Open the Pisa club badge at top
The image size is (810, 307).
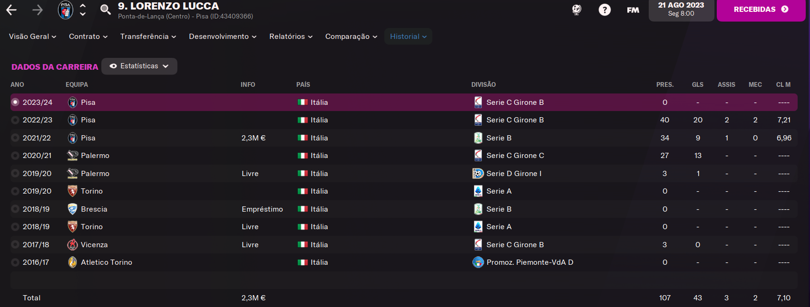tap(66, 10)
